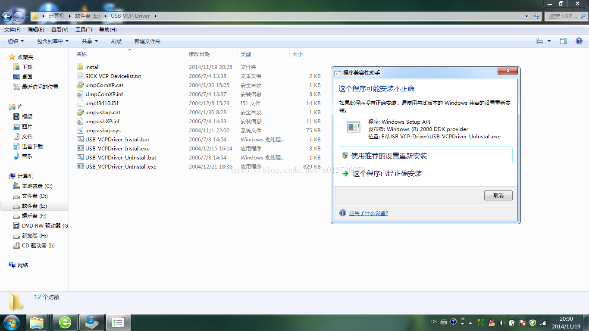
Task: Open the 文件(F) menu
Action: 13,30
